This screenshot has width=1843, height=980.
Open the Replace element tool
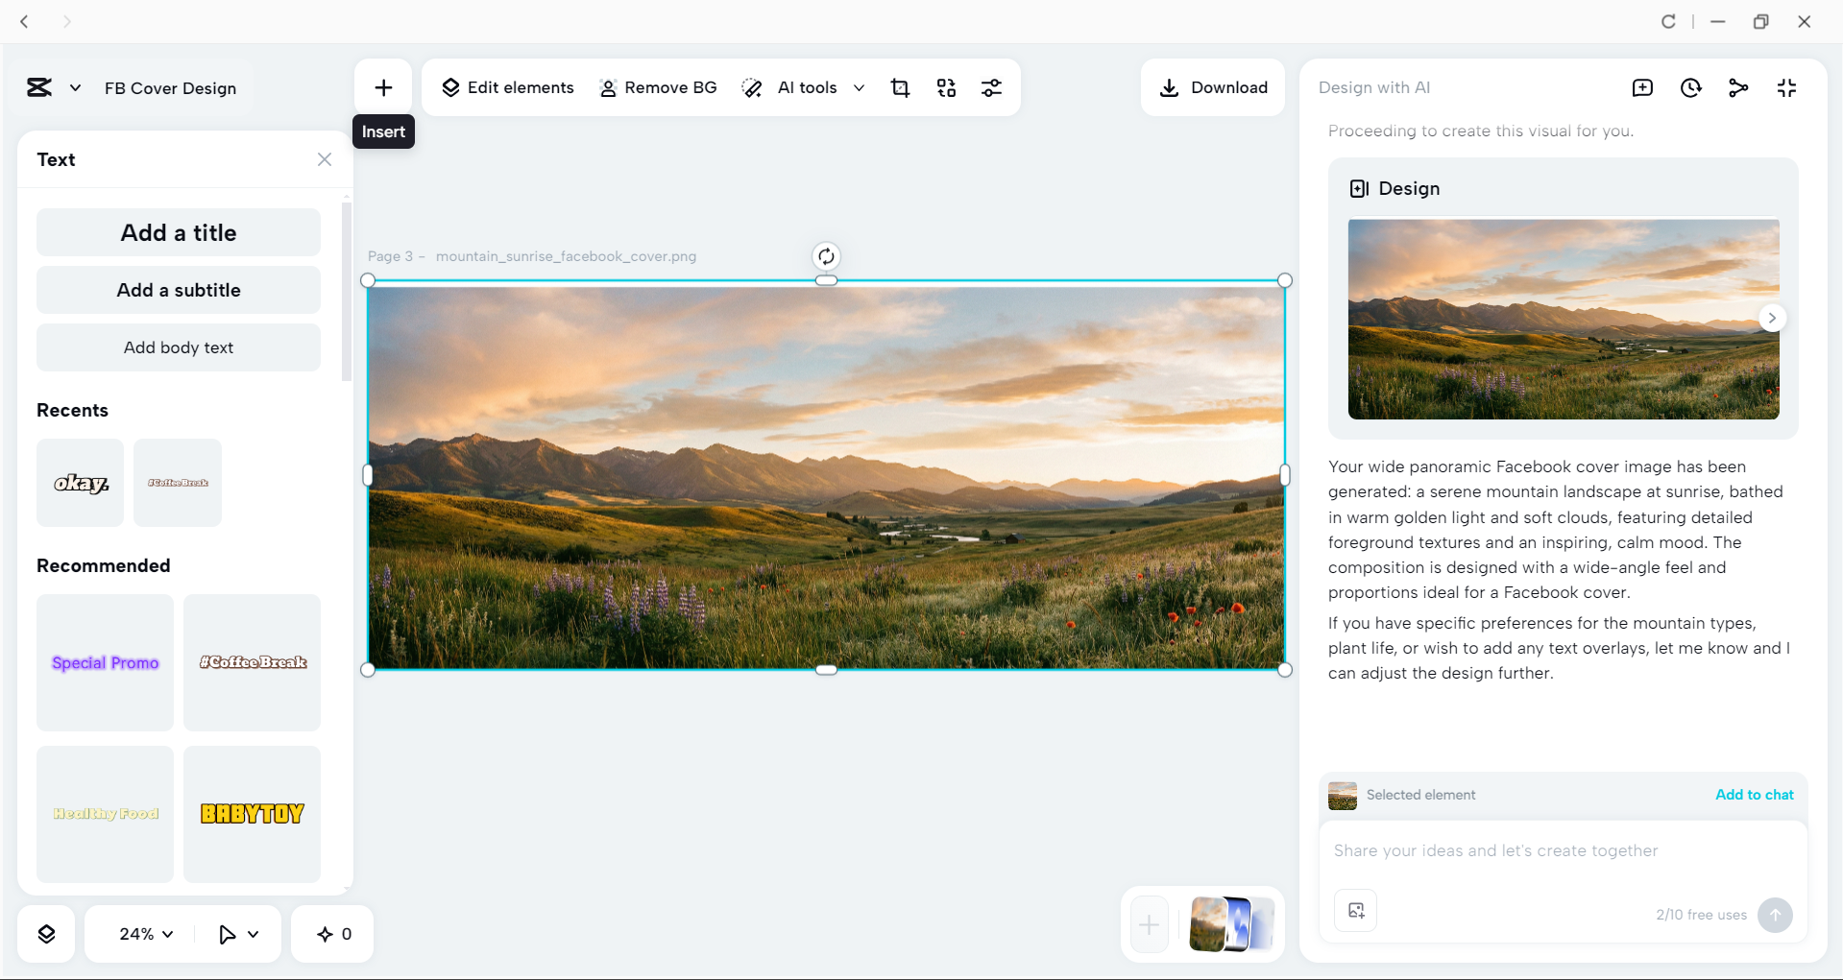pos(946,87)
